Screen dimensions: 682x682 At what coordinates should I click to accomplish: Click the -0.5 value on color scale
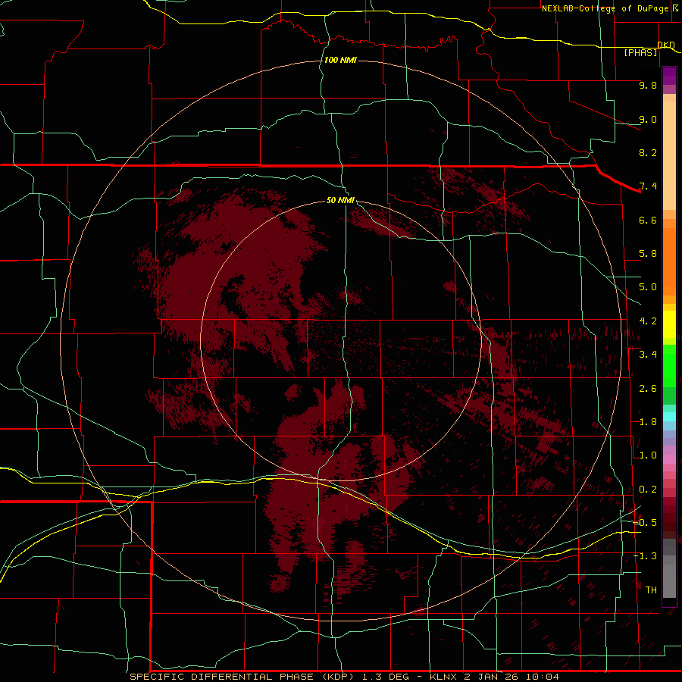tap(645, 522)
